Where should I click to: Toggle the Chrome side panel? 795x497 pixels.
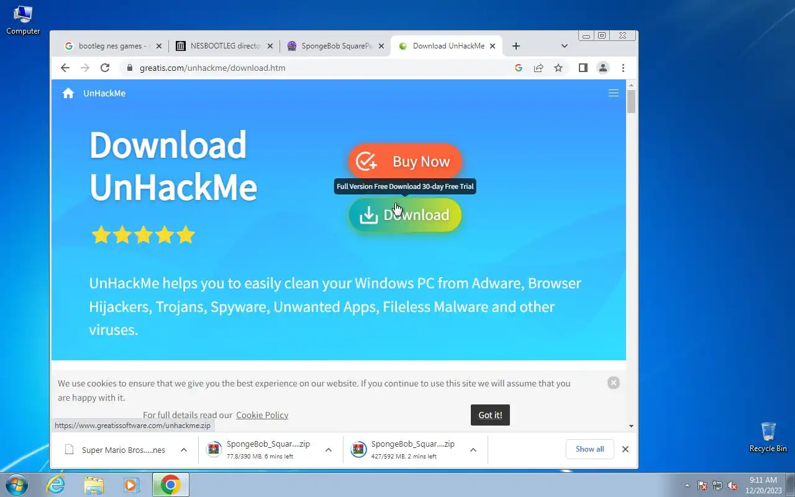(x=583, y=68)
